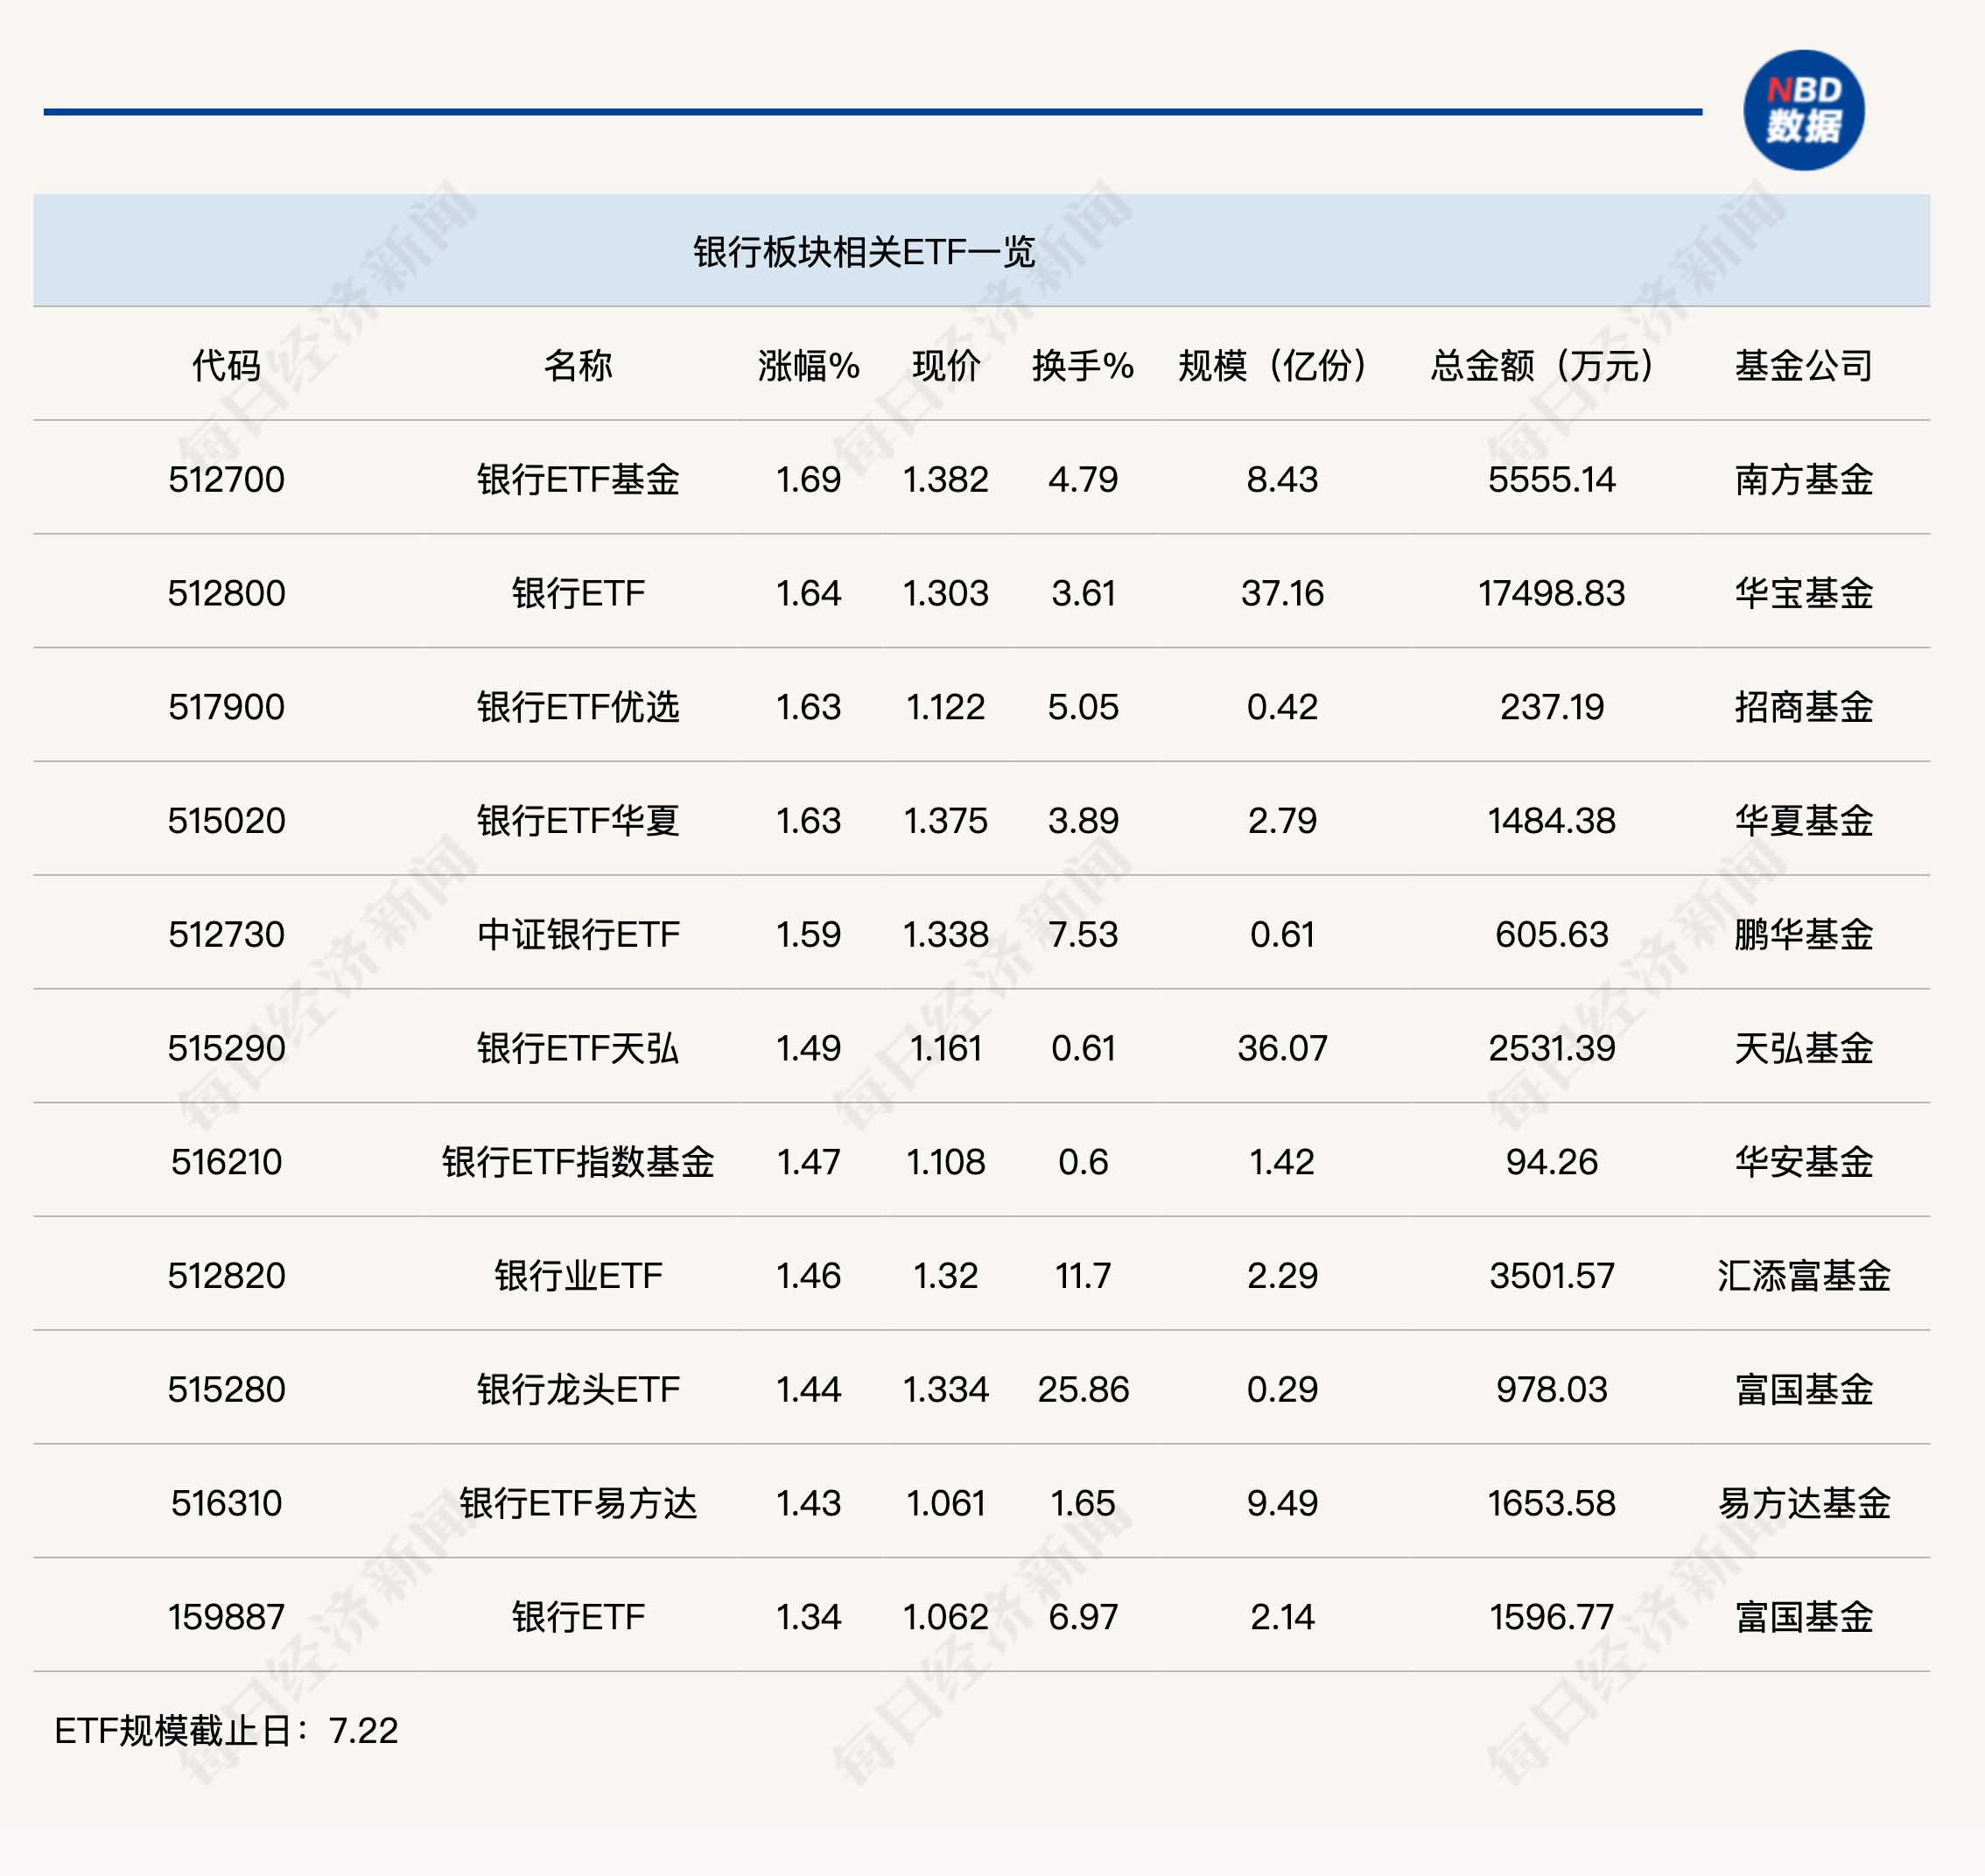The image size is (1985, 1876).
Task: Select name cell 银行龙头ETF
Action: pyautogui.click(x=578, y=1390)
